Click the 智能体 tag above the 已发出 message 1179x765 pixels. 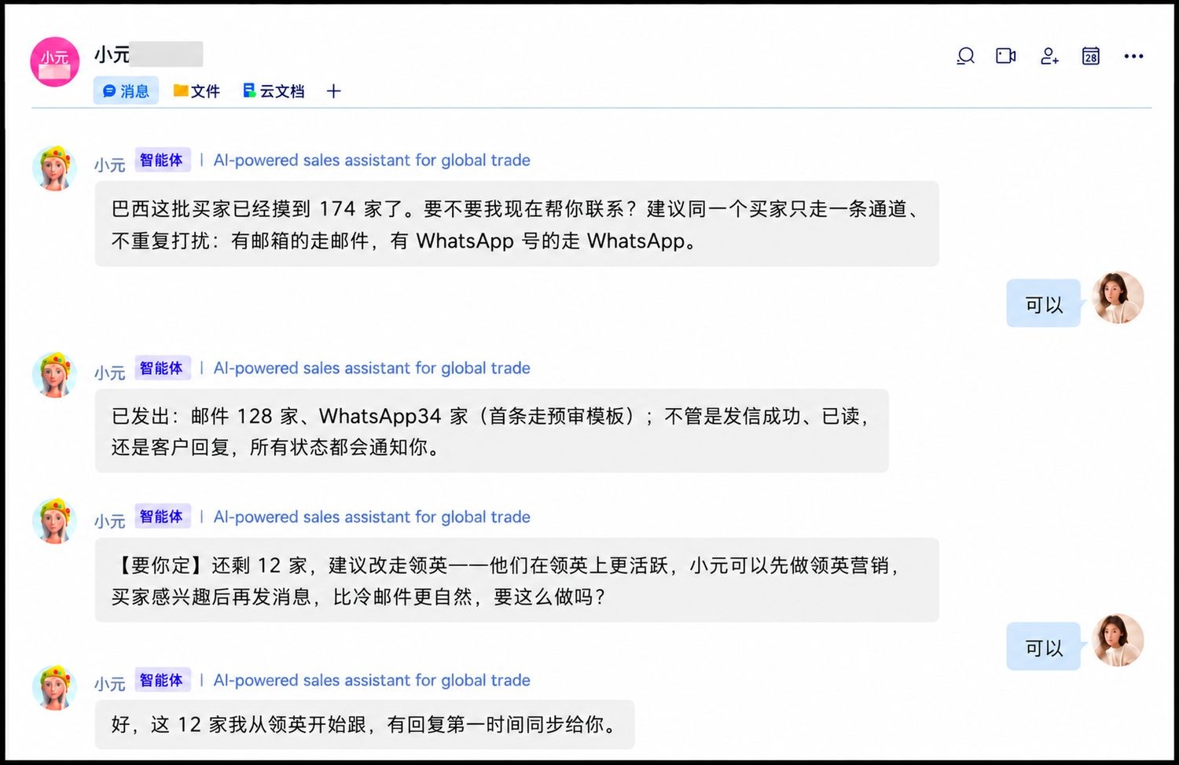point(162,368)
